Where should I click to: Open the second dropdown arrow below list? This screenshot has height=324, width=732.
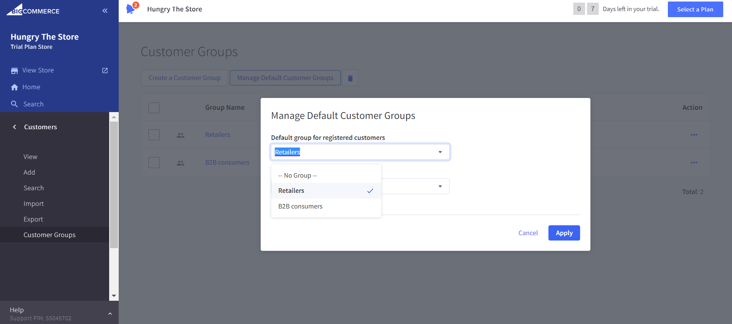(440, 186)
